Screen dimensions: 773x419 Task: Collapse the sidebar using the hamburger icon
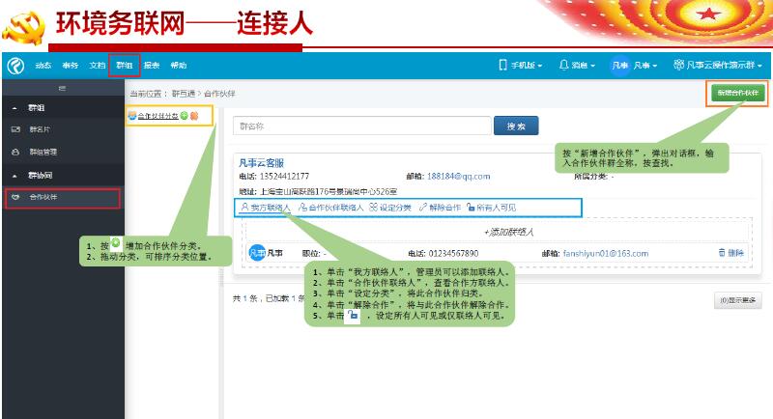[62, 88]
